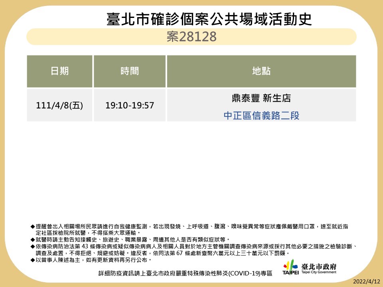
Task: Click the footer line 詳細防疫資訊請上臺北市政府
Action: pos(186,273)
